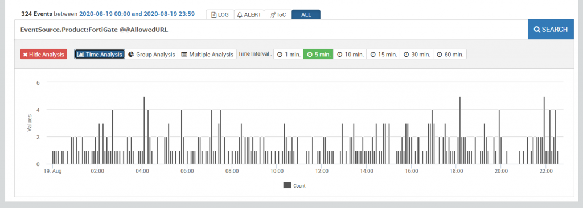Select the ALL tab
This screenshot has height=208, width=583.
tap(306, 15)
